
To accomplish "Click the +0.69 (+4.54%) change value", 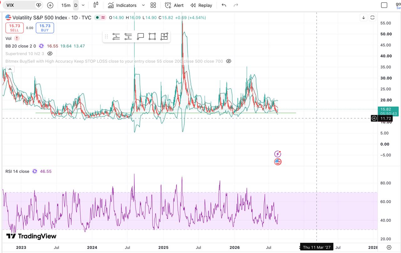I will 190,18.
